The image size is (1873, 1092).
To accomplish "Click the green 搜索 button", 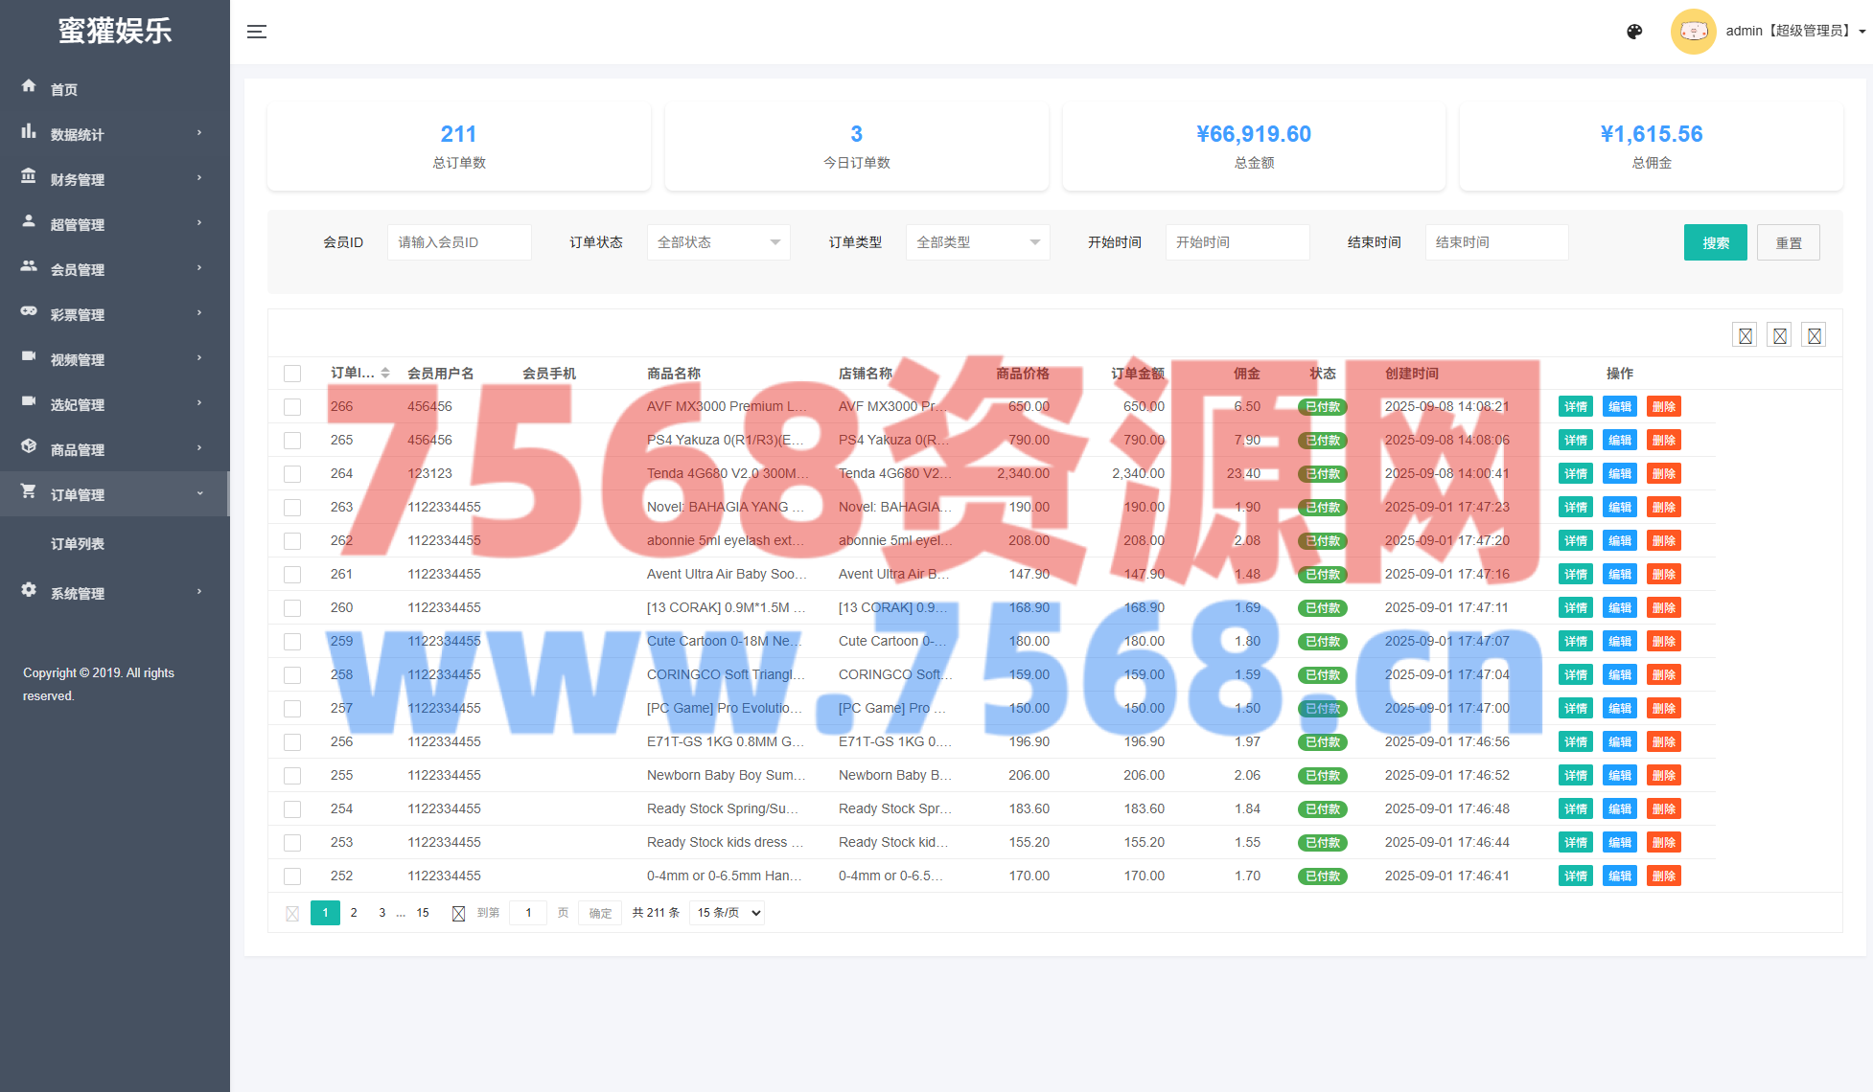I will tap(1715, 242).
